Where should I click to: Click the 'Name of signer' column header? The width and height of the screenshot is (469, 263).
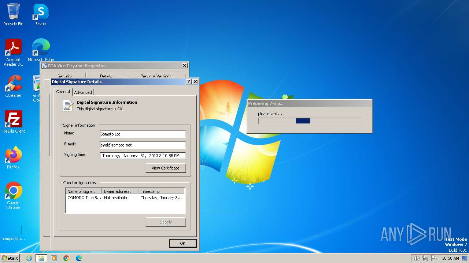click(84, 191)
